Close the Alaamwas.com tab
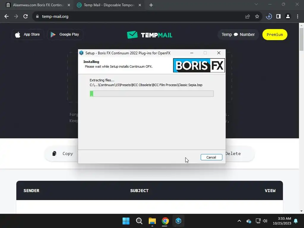 coord(69,5)
